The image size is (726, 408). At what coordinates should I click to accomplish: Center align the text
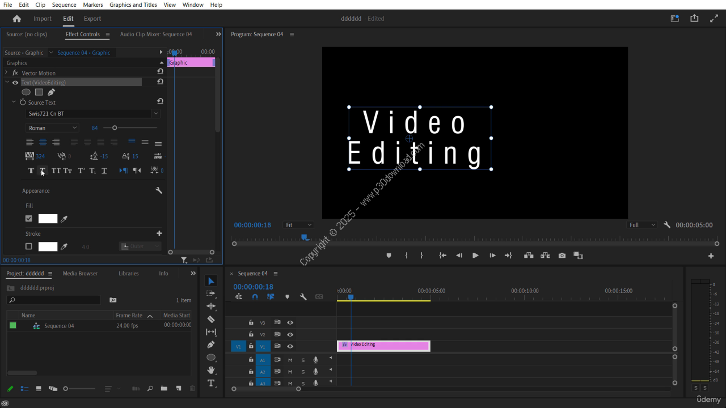43,142
